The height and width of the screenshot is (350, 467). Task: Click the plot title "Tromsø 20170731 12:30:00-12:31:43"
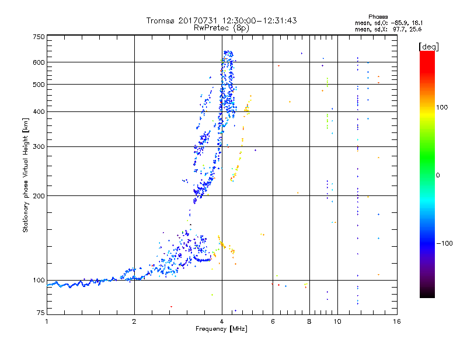[x=221, y=20]
